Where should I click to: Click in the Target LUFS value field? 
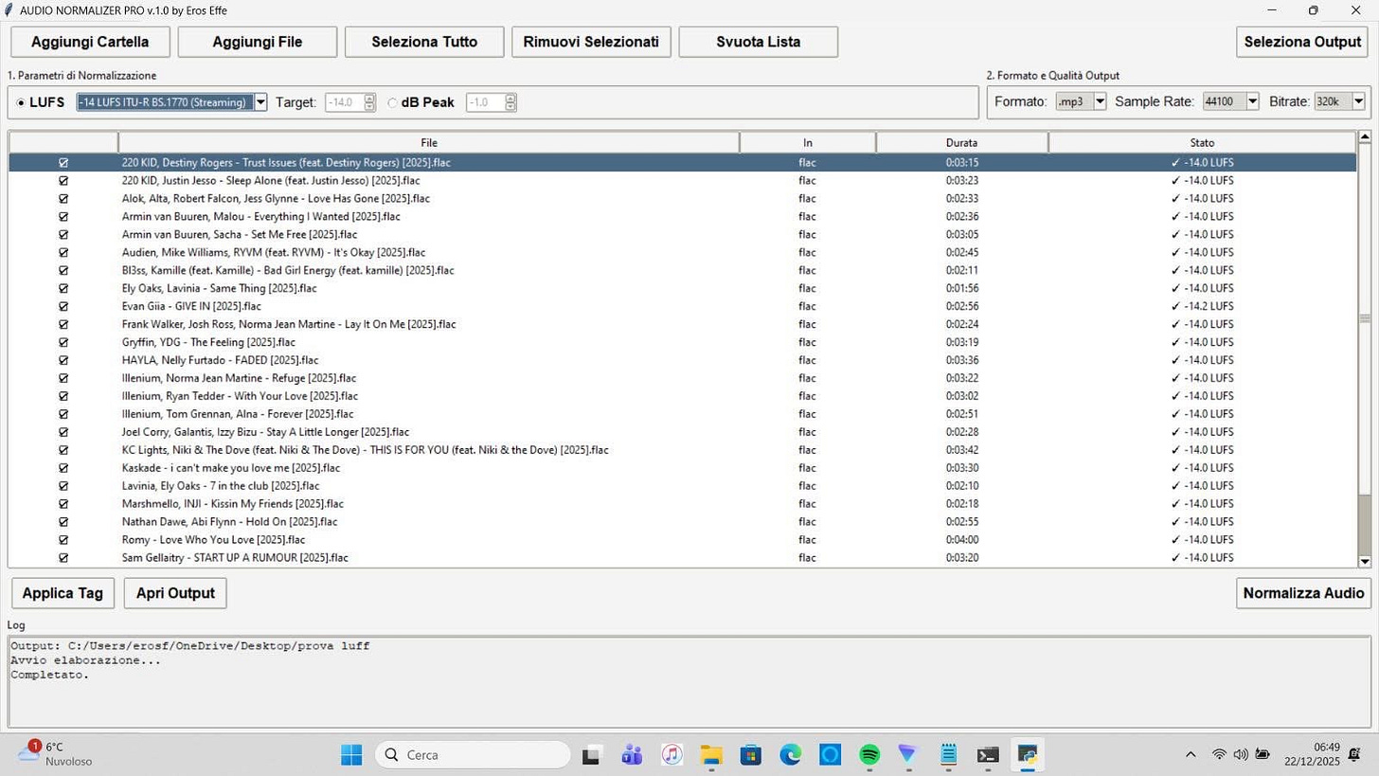click(x=345, y=102)
